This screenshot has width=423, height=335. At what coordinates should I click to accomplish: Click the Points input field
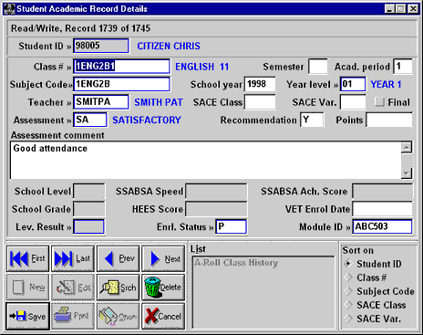click(389, 120)
